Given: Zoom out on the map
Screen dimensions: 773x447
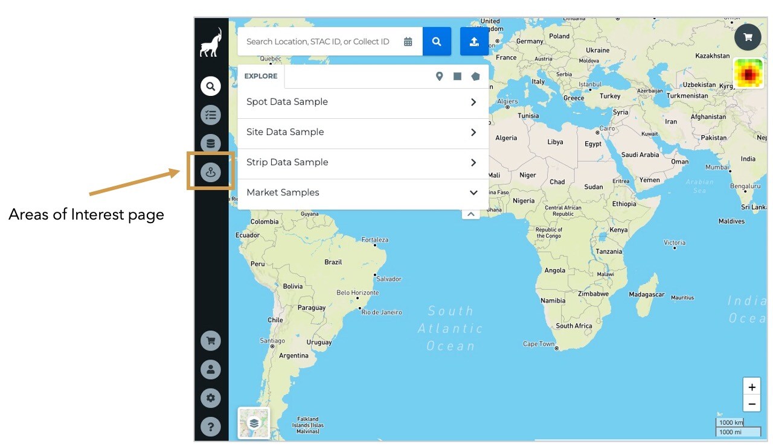Looking at the screenshot, I should coord(752,404).
